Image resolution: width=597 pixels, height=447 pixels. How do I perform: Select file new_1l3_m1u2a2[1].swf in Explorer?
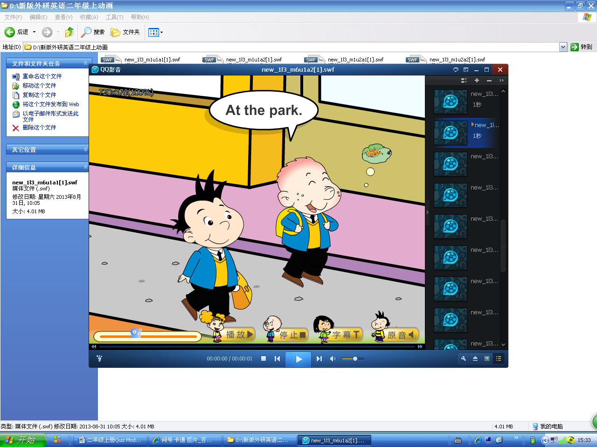click(457, 60)
